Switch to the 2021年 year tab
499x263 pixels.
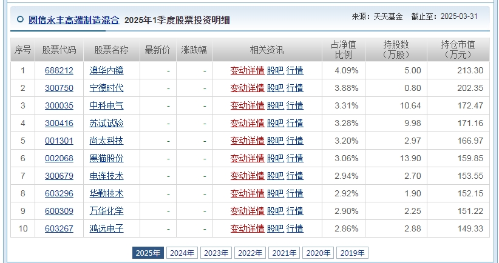click(284, 253)
